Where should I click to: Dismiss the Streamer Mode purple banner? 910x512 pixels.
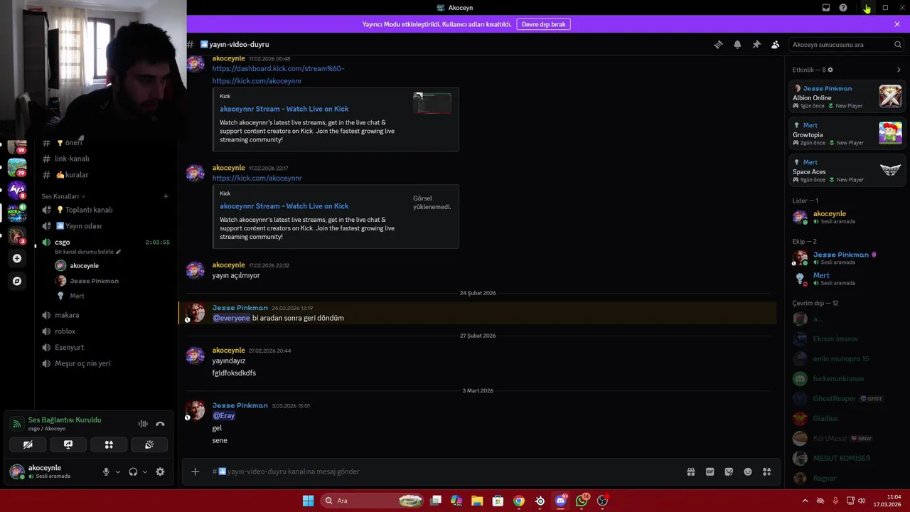click(x=897, y=24)
